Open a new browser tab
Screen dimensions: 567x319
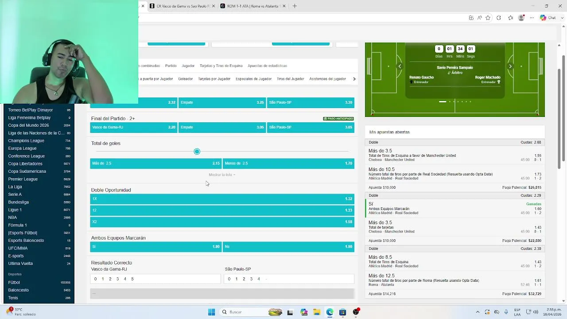[x=295, y=6]
